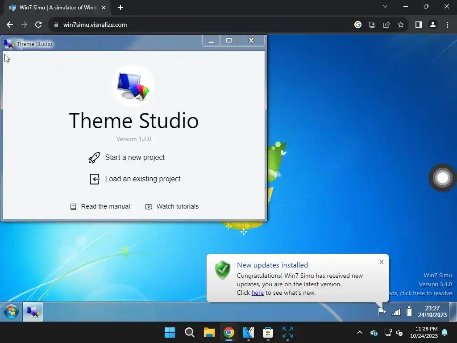Viewport: 457px width, 343px height.
Task: Reload the browser page
Action: point(38,25)
